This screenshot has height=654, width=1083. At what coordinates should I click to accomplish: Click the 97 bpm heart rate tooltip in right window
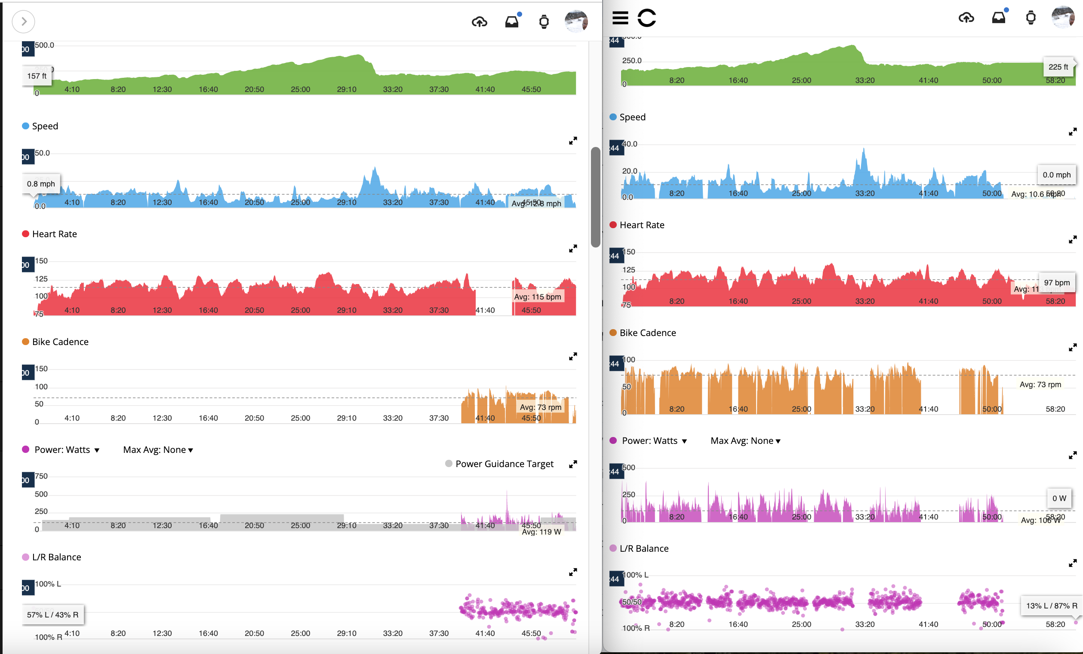[x=1057, y=283]
